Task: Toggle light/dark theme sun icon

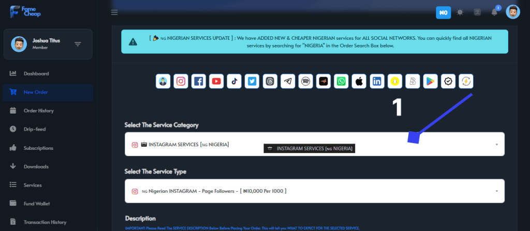Action: pyautogui.click(x=460, y=12)
